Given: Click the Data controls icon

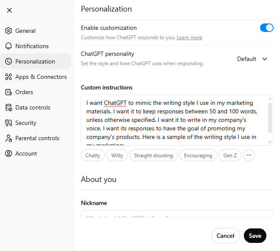Looking at the screenshot, I should coord(8,107).
